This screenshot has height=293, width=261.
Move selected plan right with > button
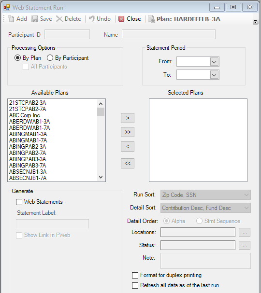pyautogui.click(x=128, y=118)
